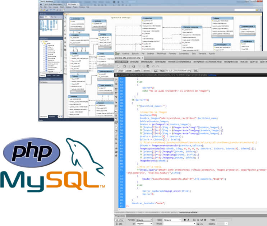Click the bold B button in Properties

point(184,220)
